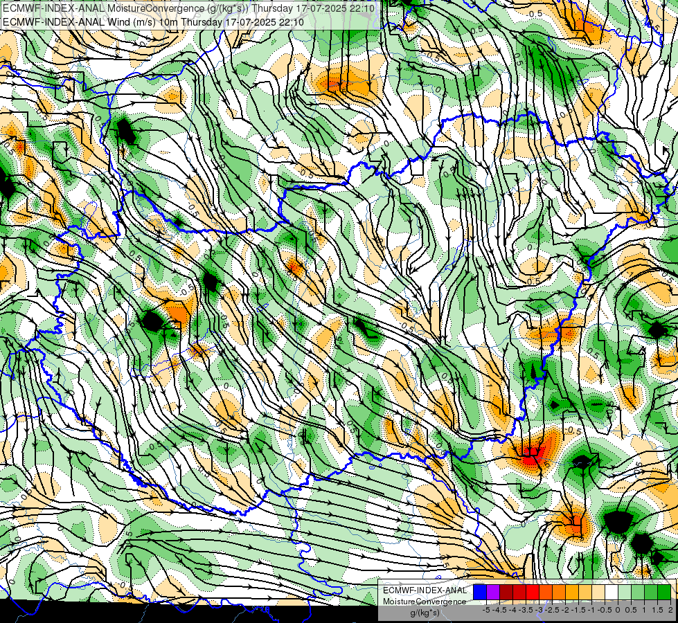Click the amber swatch between -2 and -1.5
Viewport: 678px width, 623px height.
point(572,592)
